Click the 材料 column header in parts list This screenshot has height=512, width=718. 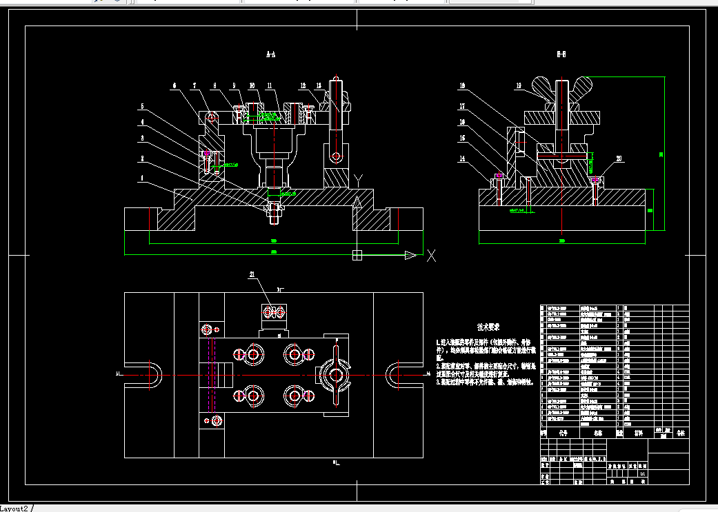point(638,433)
